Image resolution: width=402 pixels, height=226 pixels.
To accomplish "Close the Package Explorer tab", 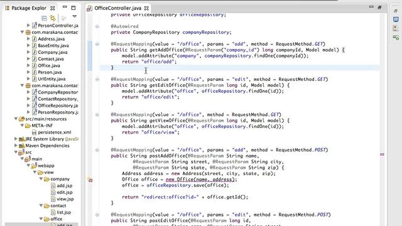I will click(x=53, y=8).
